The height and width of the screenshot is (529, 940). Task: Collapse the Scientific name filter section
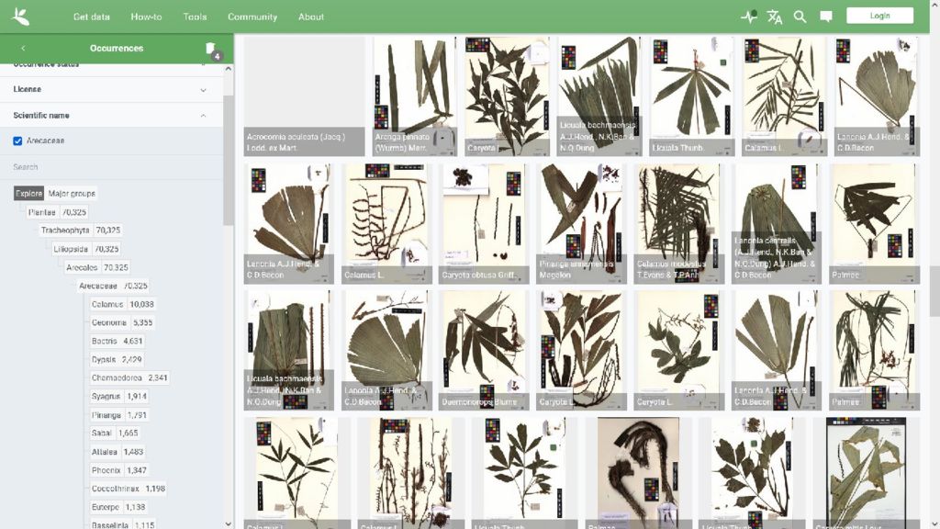pos(112,115)
